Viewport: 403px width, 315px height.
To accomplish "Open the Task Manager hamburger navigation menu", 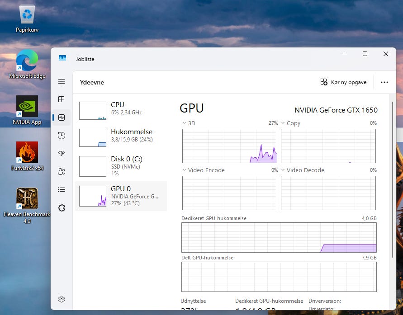I will click(62, 81).
